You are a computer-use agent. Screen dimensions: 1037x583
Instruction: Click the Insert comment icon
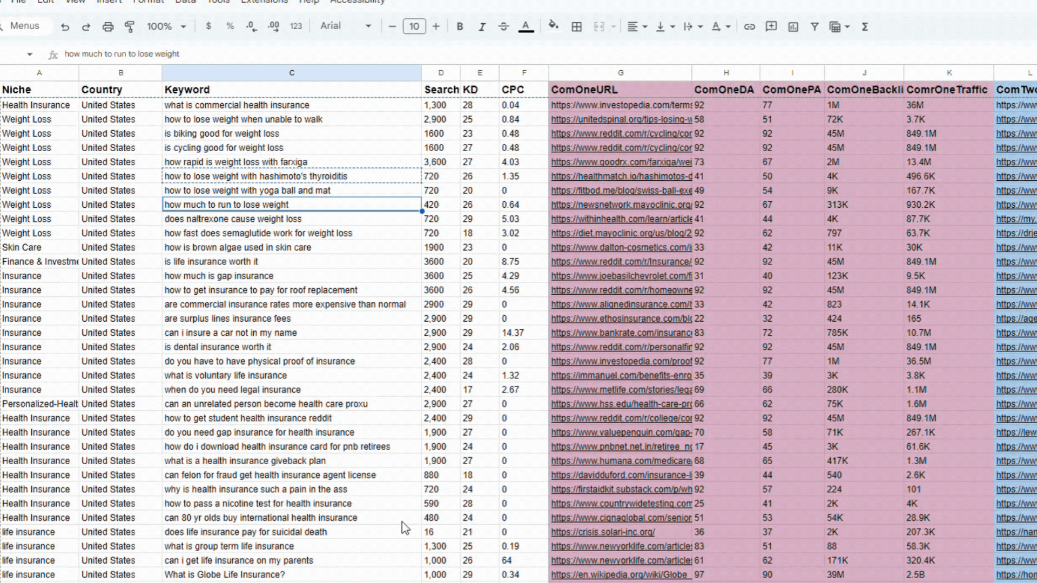click(771, 26)
